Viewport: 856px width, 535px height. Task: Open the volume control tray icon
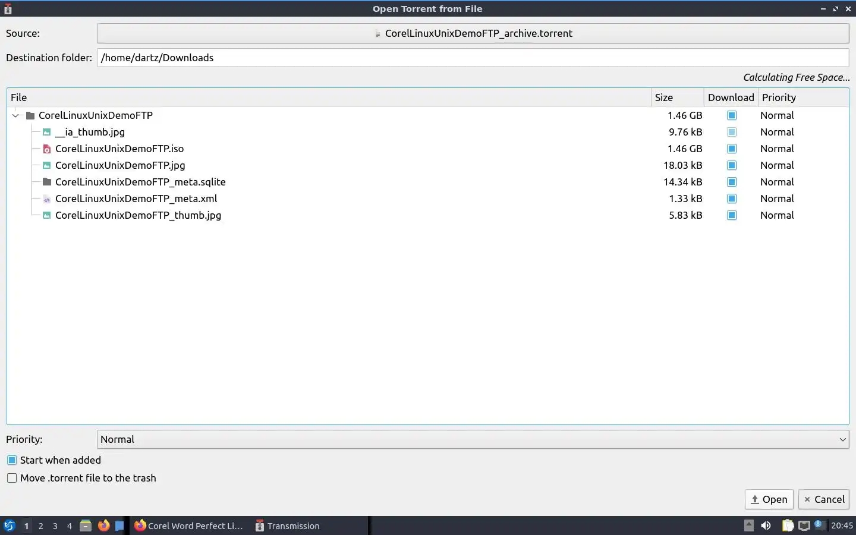point(766,525)
